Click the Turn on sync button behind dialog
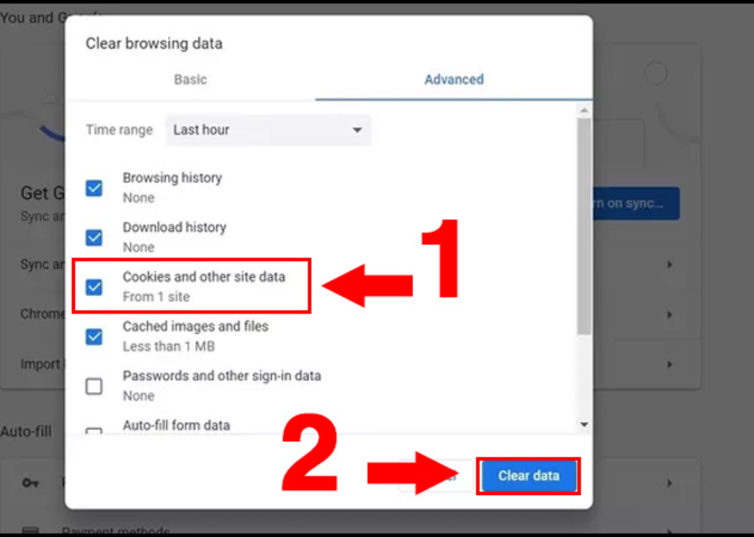754x537 pixels. point(635,203)
